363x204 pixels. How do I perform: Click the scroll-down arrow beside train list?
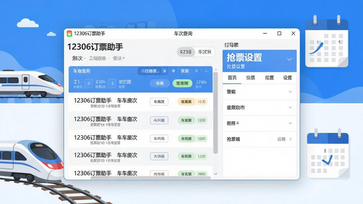[215, 174]
